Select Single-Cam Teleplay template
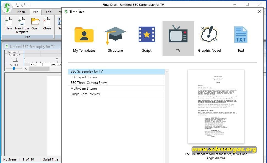Image resolution: width=267 pixels, height=163 pixels. [x=116, y=94]
